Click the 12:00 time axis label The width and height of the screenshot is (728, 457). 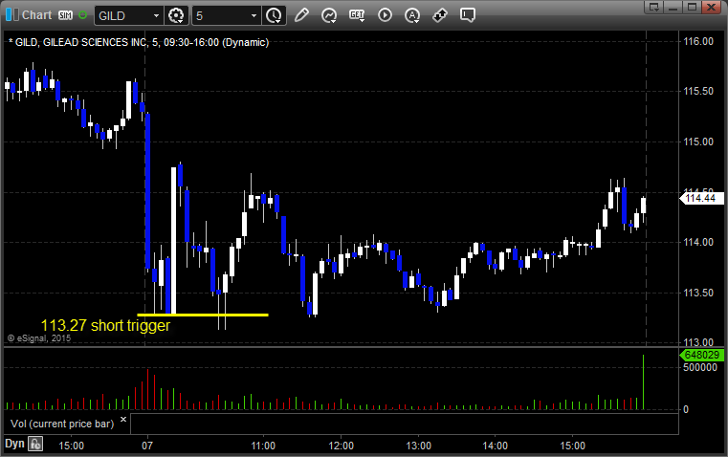341,446
